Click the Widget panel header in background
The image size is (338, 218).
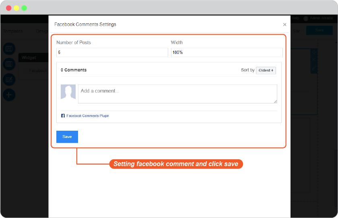33,58
